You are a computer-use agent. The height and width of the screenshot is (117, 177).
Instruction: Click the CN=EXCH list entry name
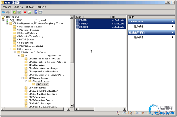coord(84,27)
